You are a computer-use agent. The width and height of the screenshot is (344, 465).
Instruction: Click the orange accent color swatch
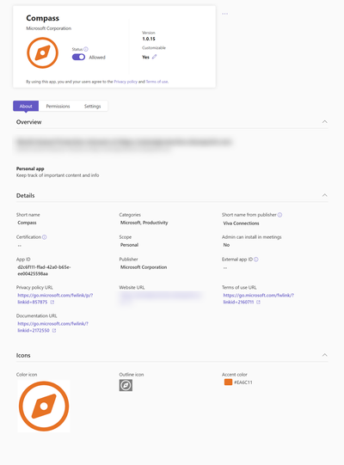click(x=228, y=382)
